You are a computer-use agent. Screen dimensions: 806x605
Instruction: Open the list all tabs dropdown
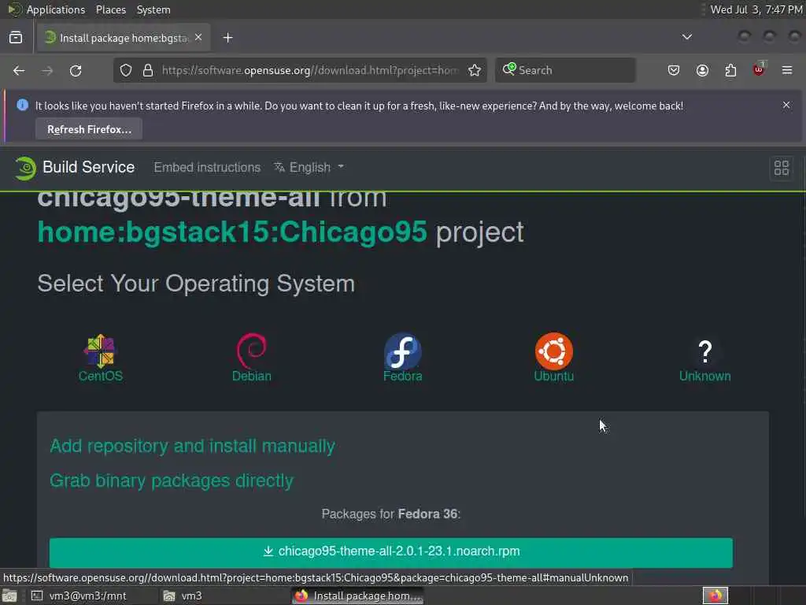click(686, 37)
